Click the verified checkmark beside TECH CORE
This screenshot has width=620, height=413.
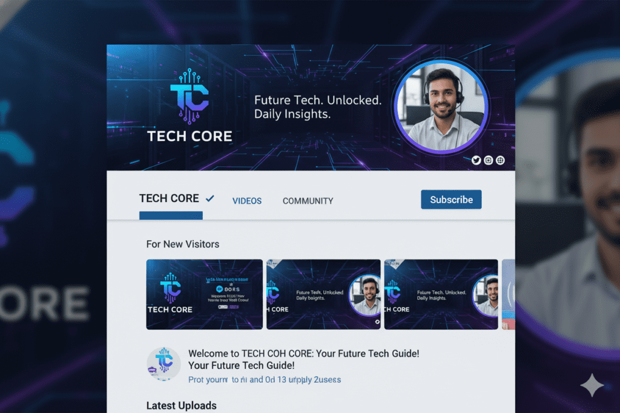(x=210, y=198)
